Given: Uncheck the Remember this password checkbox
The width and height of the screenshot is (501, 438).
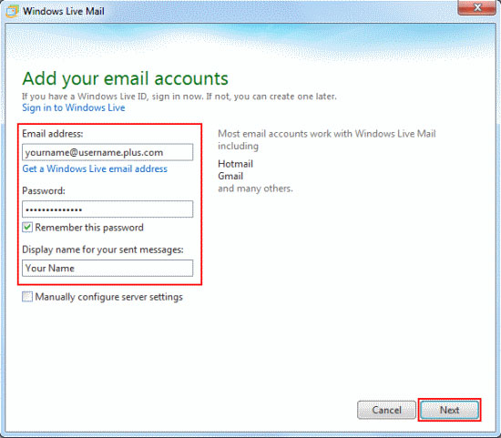Looking at the screenshot, I should [27, 228].
